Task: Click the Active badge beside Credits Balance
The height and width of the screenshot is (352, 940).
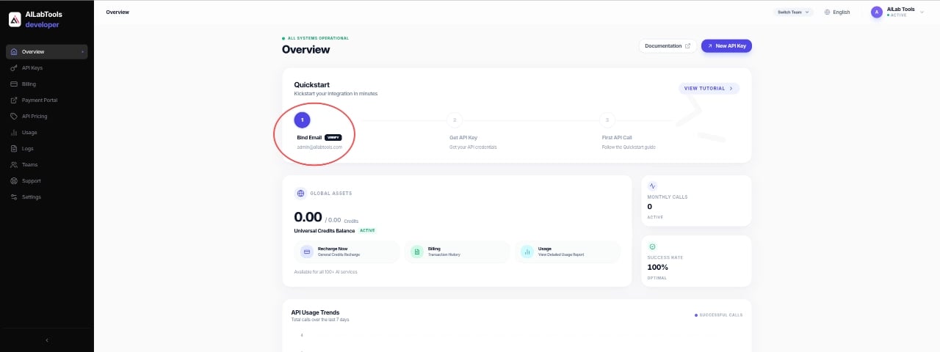Action: (x=367, y=231)
